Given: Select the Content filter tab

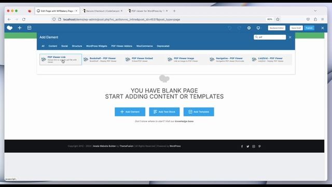Looking at the screenshot, I should coord(53,46).
